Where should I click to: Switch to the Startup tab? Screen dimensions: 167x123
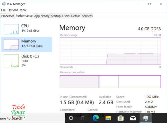56,16
